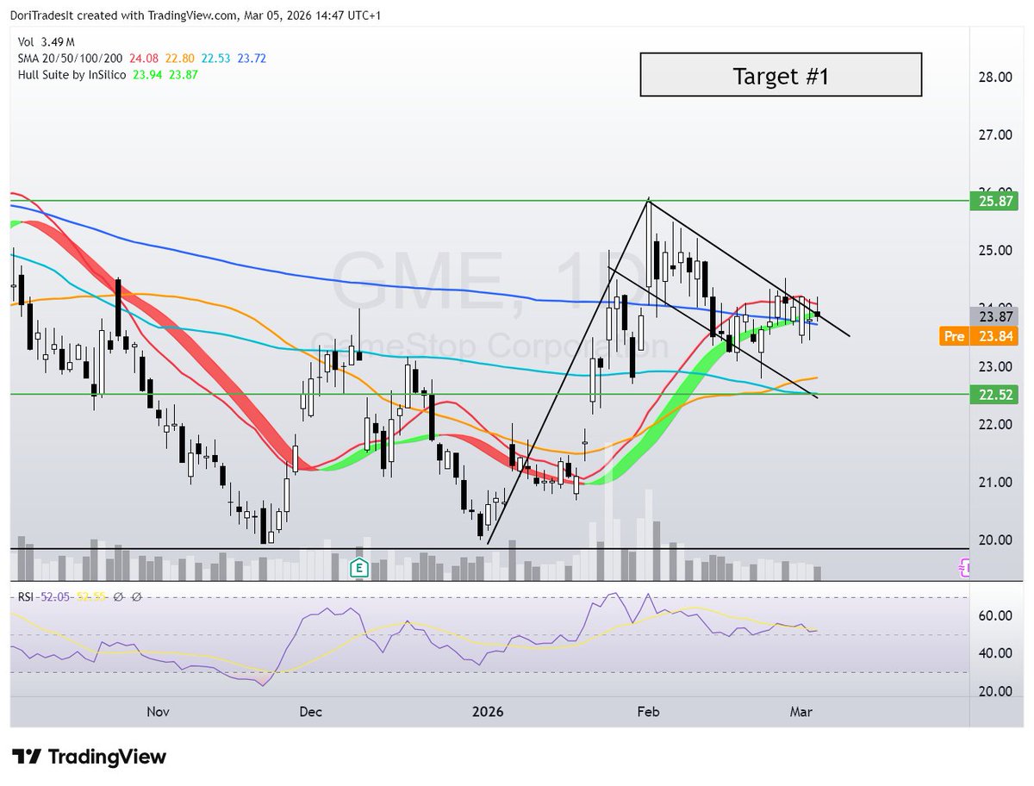Click the Hull Suite value 23.94
1034x786 pixels.
point(149,74)
